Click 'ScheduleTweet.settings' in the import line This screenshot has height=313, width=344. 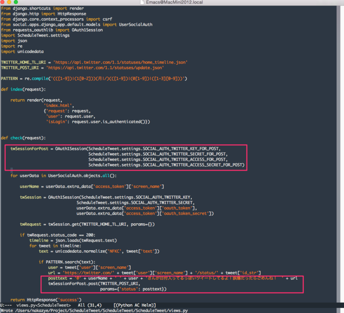[43, 35]
